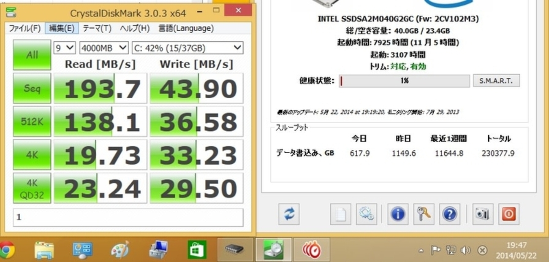Image resolution: width=549 pixels, height=262 pixels.
Task: Run all benchmarks with the All button
Action: [x=32, y=55]
